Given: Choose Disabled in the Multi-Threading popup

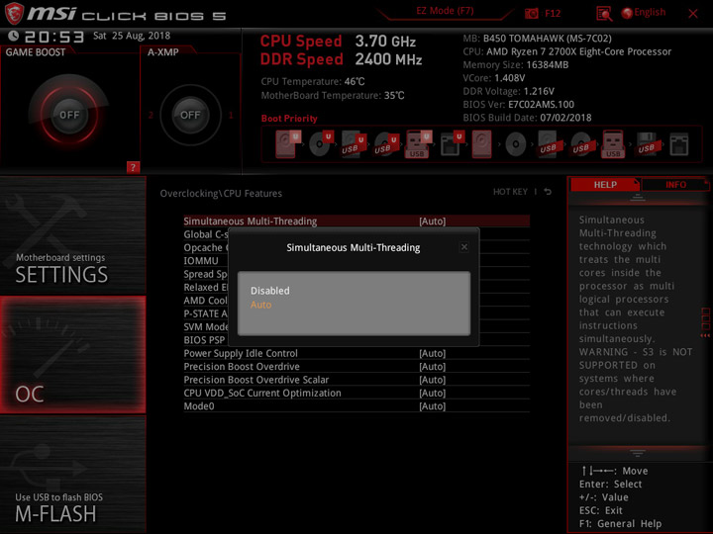Looking at the screenshot, I should [x=270, y=291].
